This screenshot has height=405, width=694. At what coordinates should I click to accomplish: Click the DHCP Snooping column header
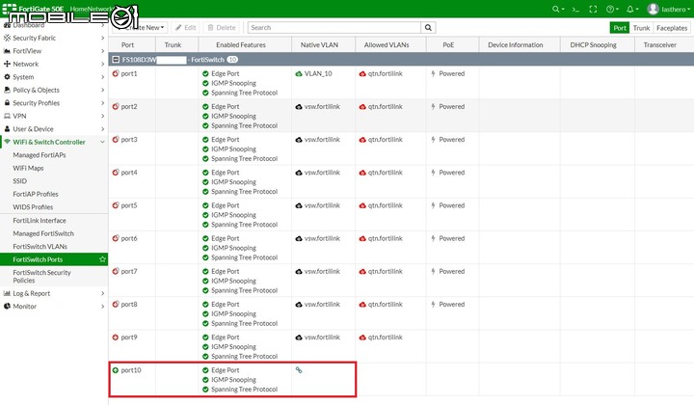593,44
